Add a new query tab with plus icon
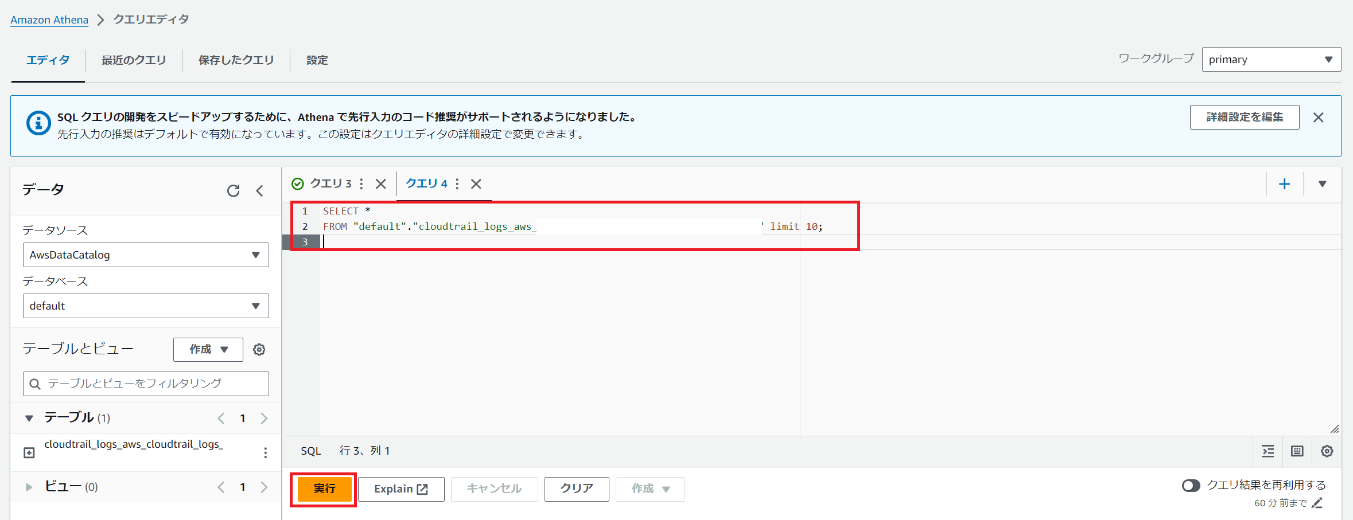Viewport: 1353px width, 520px height. (x=1285, y=184)
